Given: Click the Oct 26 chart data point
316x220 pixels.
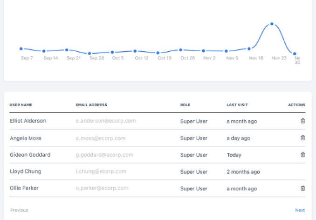Looking at the screenshot, I should tap(180, 49).
